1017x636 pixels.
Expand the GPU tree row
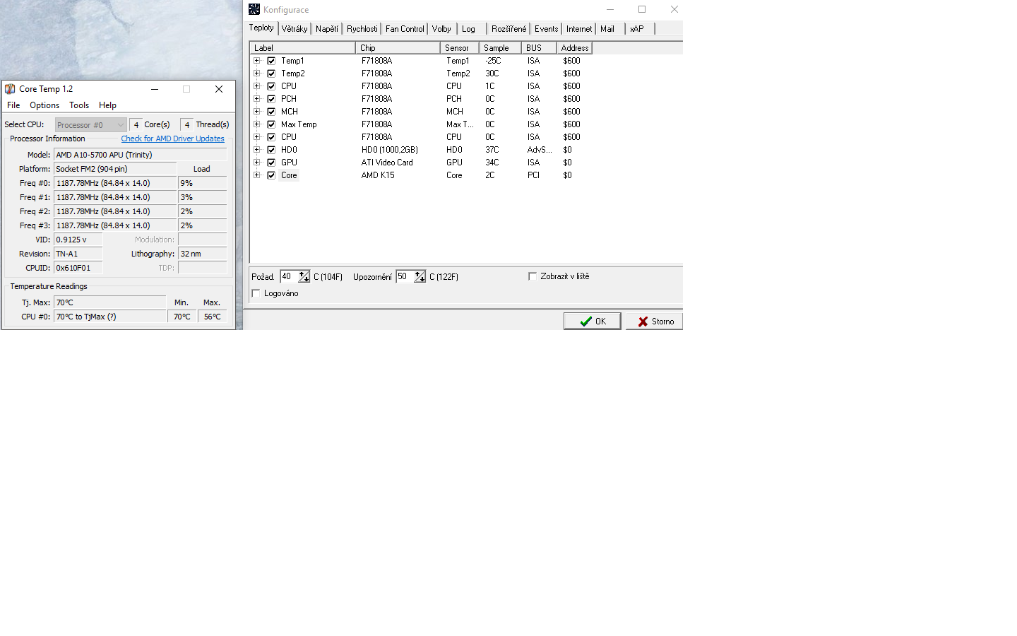(x=257, y=163)
